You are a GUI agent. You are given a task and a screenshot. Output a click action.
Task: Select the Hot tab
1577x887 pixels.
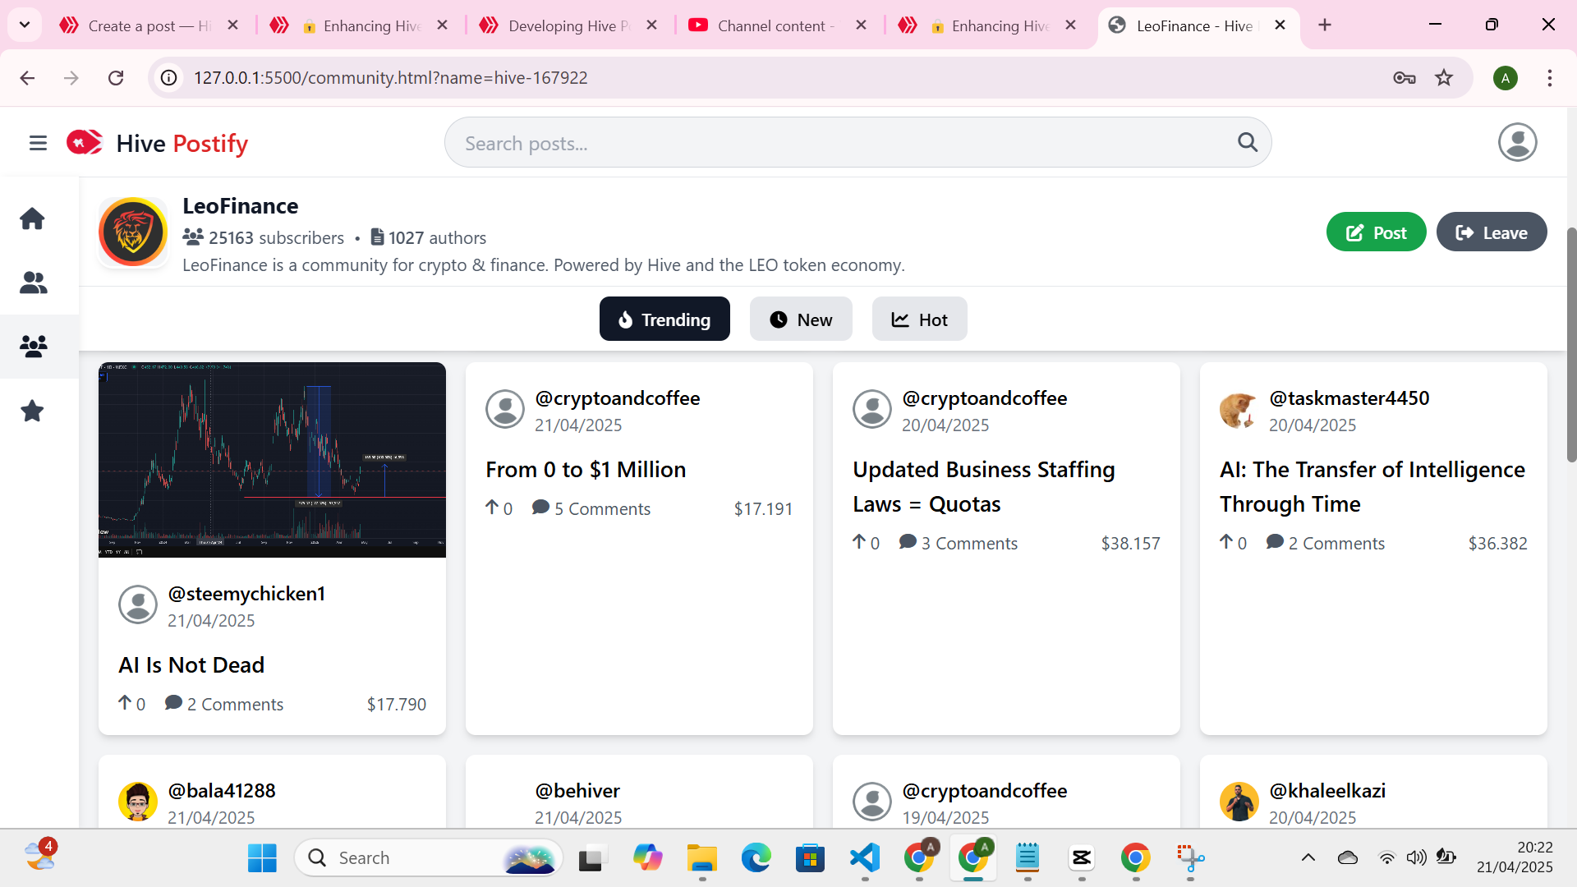tap(919, 319)
